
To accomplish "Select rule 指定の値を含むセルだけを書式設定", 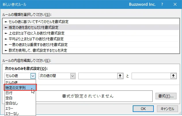I will click(x=91, y=28).
